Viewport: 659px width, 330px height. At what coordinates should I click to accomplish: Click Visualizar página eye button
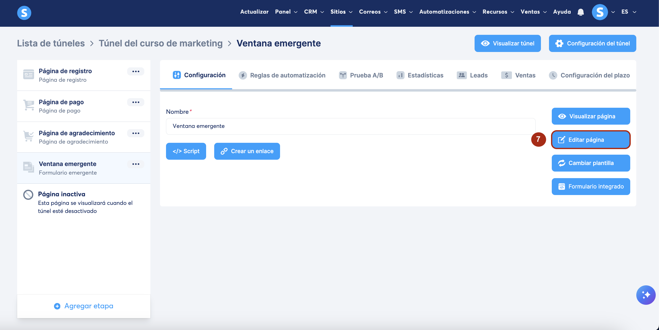tap(590, 116)
